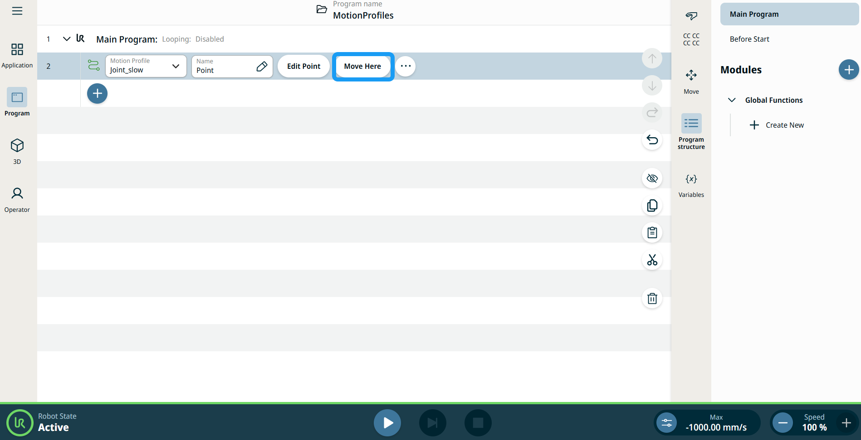This screenshot has width=861, height=440.
Task: Select Before Start in the program list
Action: [x=749, y=39]
